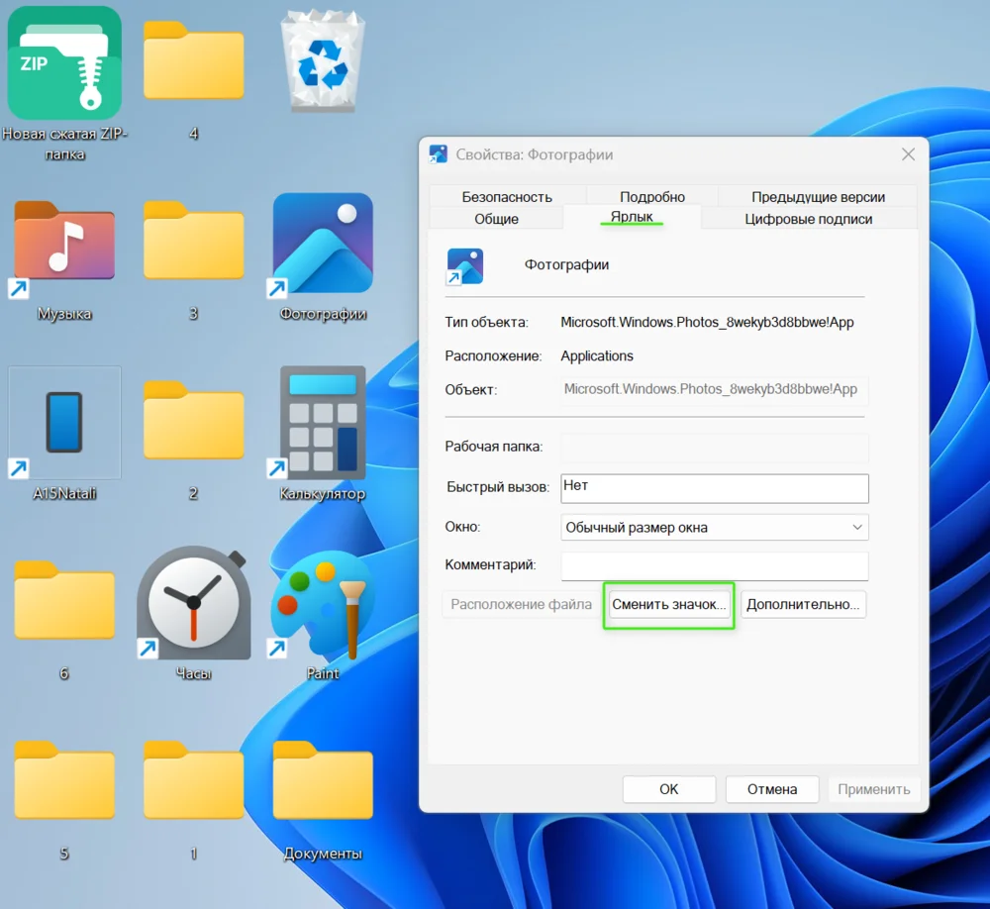Switch to the Безопасность tab
This screenshot has height=909, width=990.
tap(507, 196)
